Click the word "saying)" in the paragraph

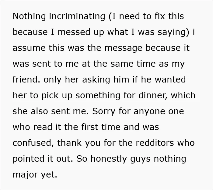coord(173,33)
